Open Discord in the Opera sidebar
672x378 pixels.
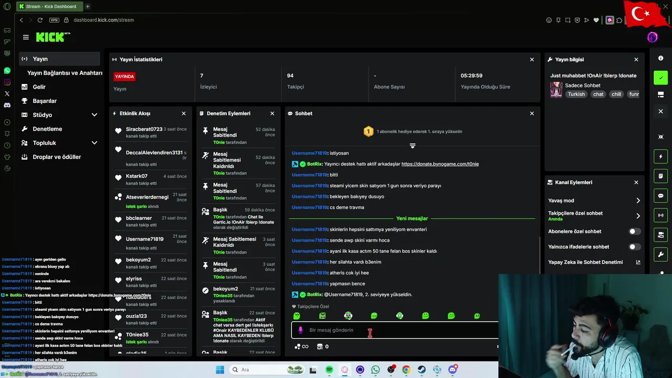click(7, 105)
